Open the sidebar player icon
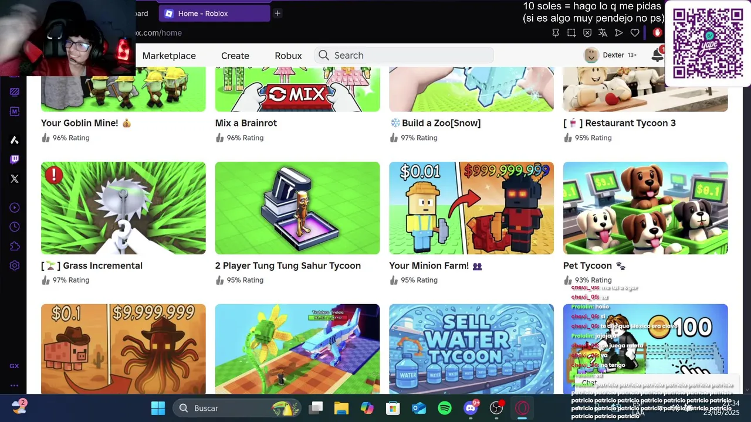Image resolution: width=751 pixels, height=422 pixels. coord(15,207)
